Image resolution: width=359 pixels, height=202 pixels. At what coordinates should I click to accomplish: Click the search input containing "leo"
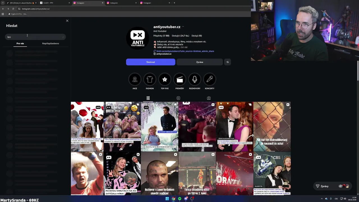click(35, 37)
